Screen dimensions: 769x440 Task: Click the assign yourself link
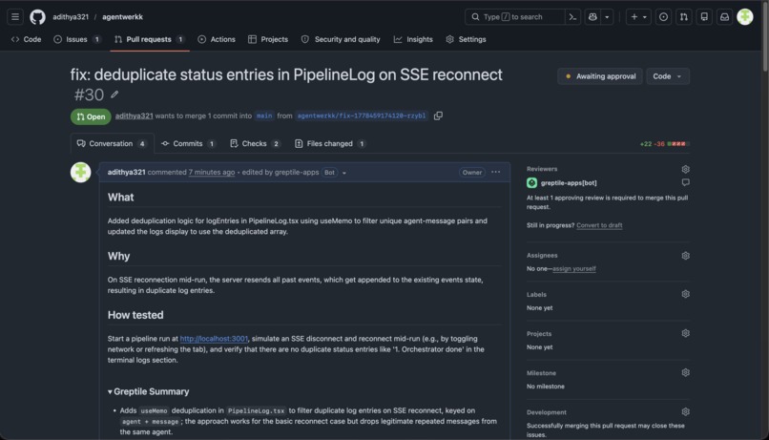click(x=573, y=268)
